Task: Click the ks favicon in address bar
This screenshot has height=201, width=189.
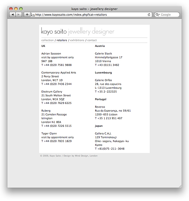Action: [x=33, y=15]
